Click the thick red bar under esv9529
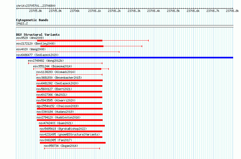 tap(70, 41)
